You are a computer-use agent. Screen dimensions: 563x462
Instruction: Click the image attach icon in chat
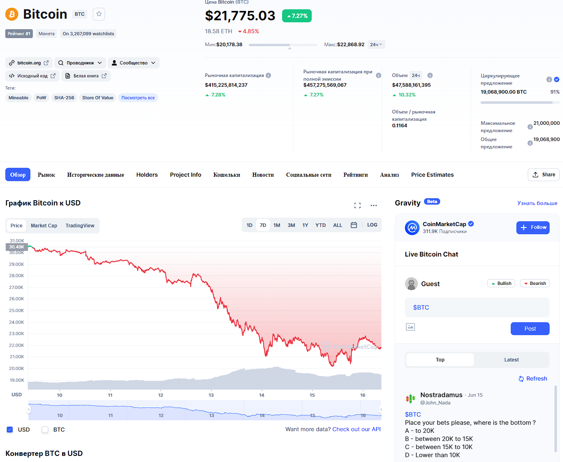click(x=410, y=327)
